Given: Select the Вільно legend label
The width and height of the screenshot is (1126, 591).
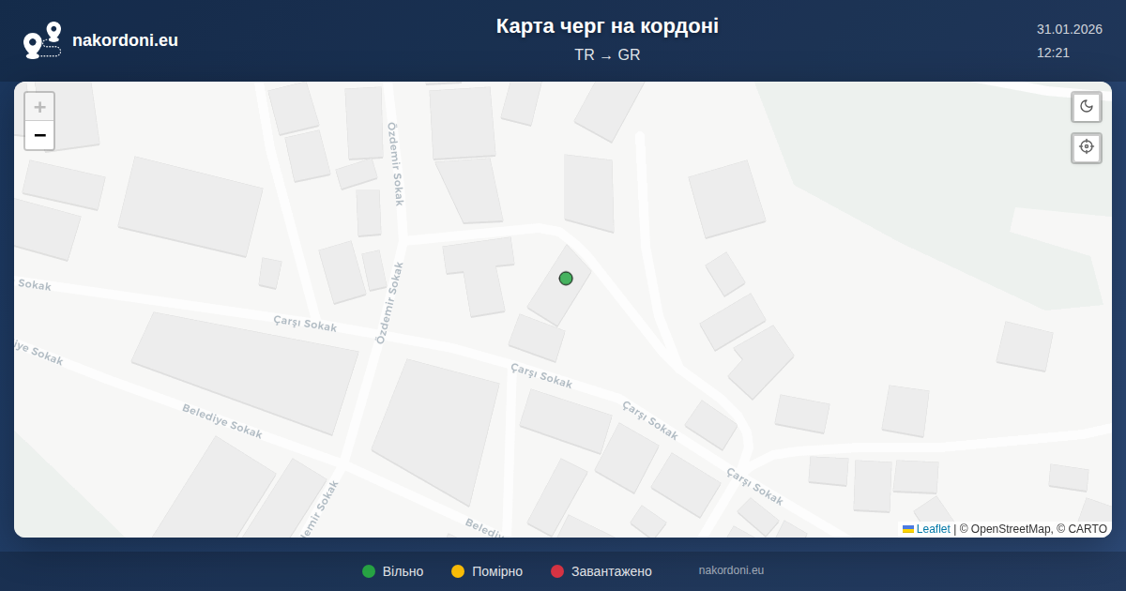Looking at the screenshot, I should pos(403,571).
